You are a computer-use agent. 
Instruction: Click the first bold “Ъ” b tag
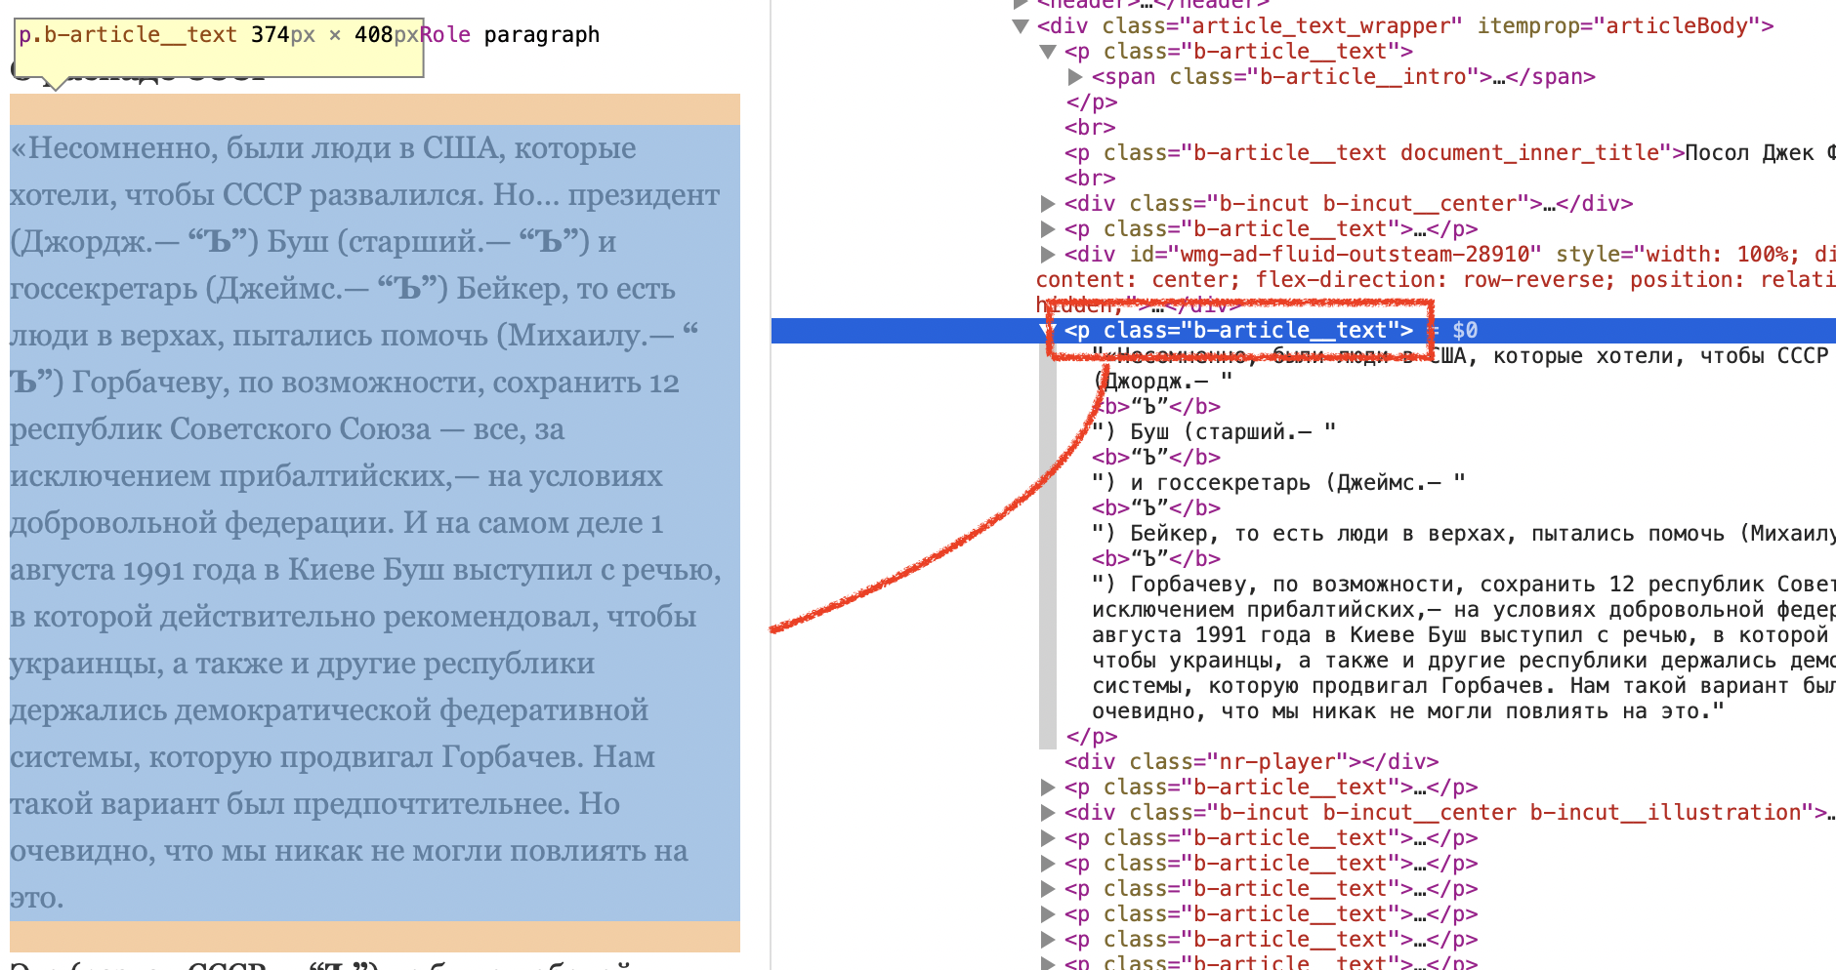coord(1156,406)
